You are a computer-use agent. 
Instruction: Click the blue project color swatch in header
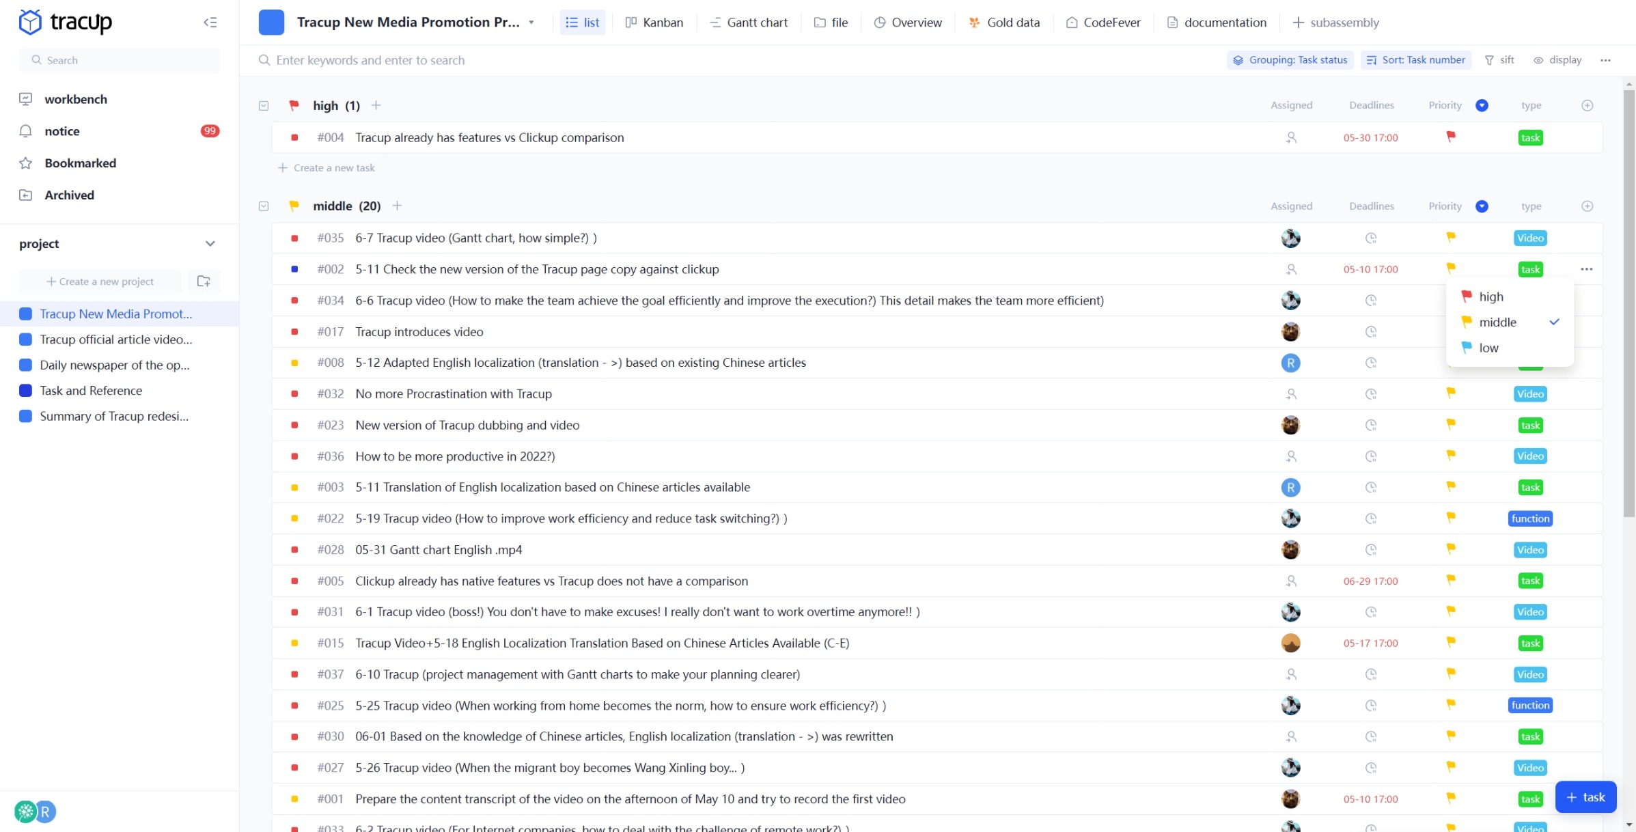(271, 23)
